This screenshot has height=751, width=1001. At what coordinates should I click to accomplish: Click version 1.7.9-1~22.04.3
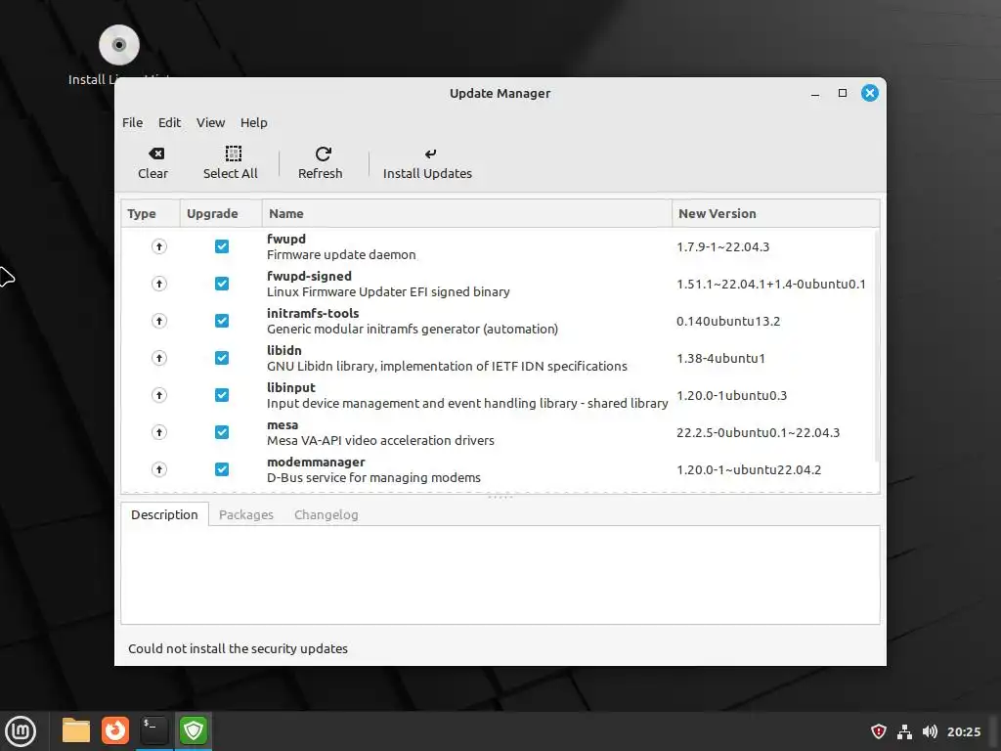pyautogui.click(x=722, y=246)
